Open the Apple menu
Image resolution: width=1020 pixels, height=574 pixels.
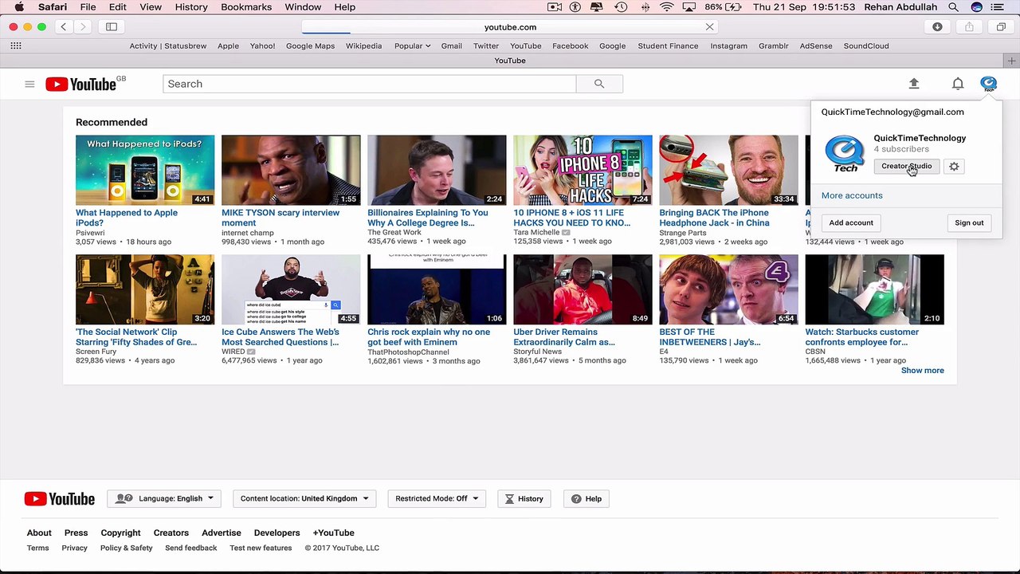pyautogui.click(x=19, y=7)
